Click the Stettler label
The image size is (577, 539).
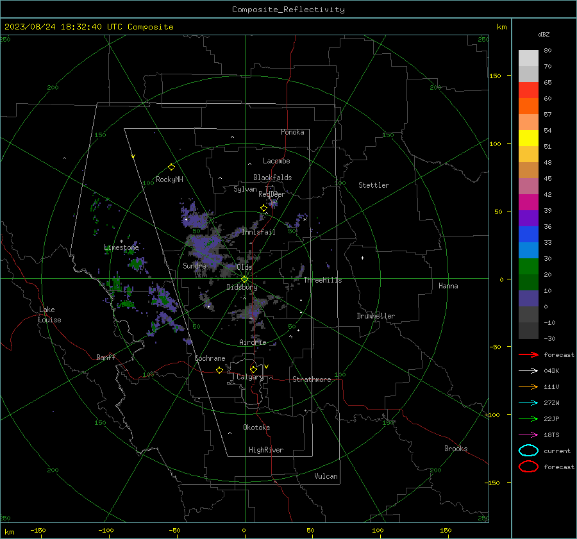(374, 185)
